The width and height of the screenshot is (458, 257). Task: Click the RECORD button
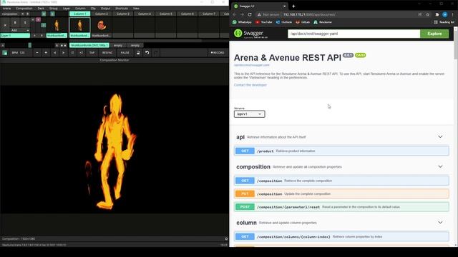[x=218, y=53]
